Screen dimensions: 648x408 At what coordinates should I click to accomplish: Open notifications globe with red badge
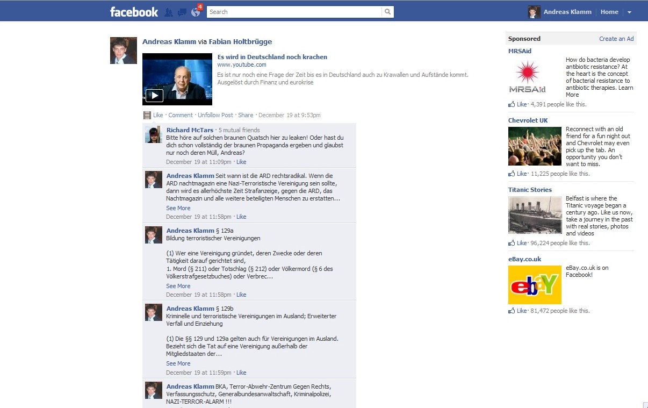[196, 12]
